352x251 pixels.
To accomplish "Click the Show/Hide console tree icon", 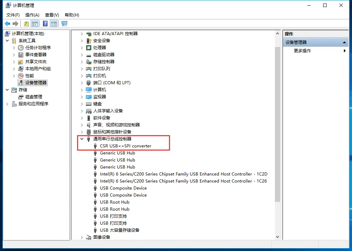I will (35, 24).
